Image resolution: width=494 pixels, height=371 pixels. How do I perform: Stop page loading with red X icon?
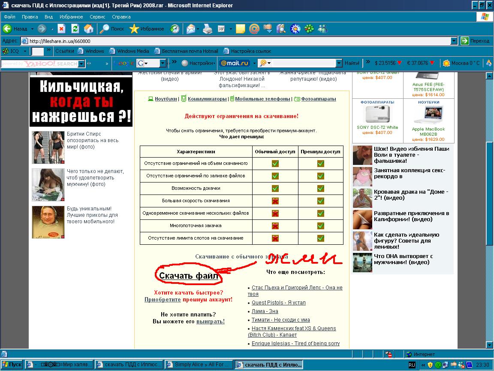pyautogui.click(x=61, y=29)
